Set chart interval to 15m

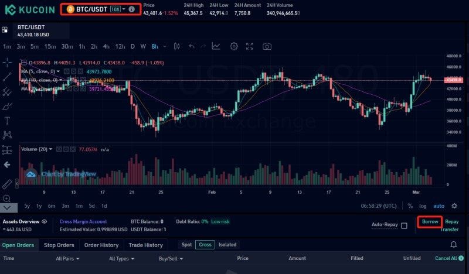click(50, 46)
